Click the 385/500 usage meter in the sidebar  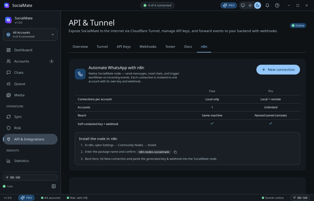tap(30, 178)
